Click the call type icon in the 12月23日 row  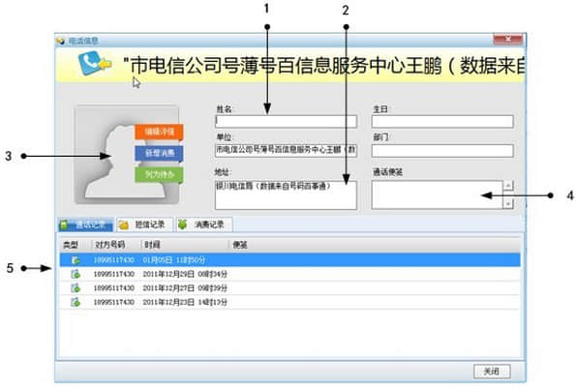76,302
